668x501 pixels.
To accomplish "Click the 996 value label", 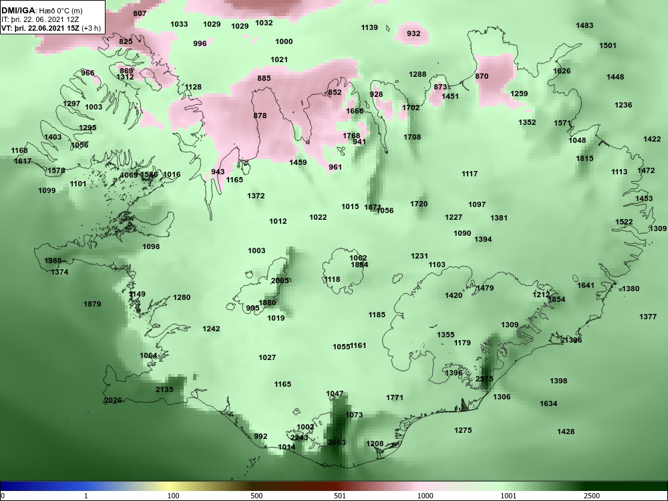I will point(200,43).
